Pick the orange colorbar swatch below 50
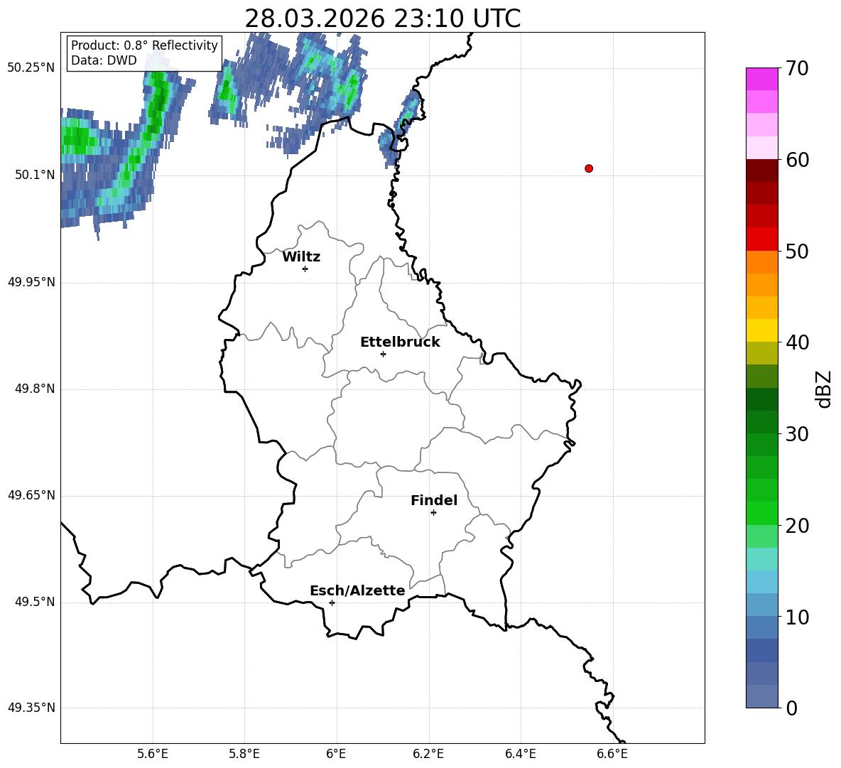841x768 pixels. pos(762,262)
